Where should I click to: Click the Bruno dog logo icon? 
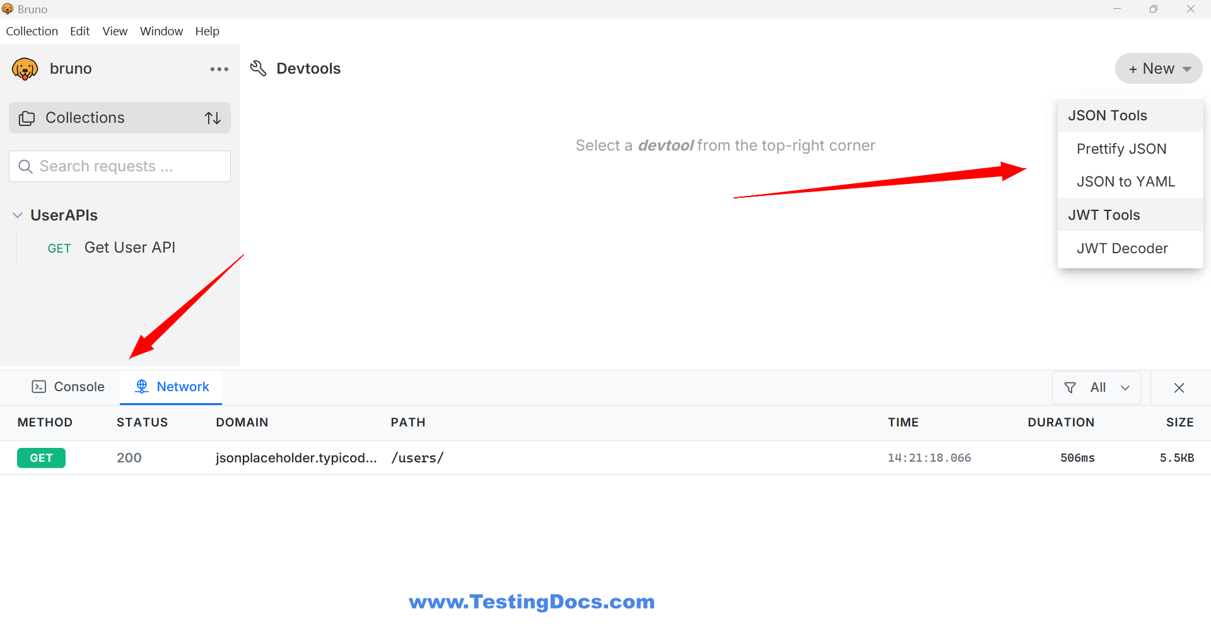(25, 69)
